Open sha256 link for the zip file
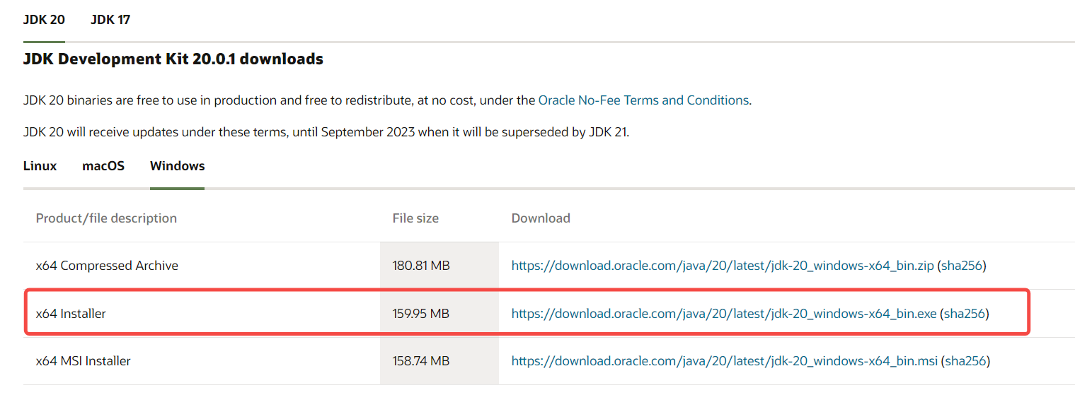1075x395 pixels. [962, 266]
